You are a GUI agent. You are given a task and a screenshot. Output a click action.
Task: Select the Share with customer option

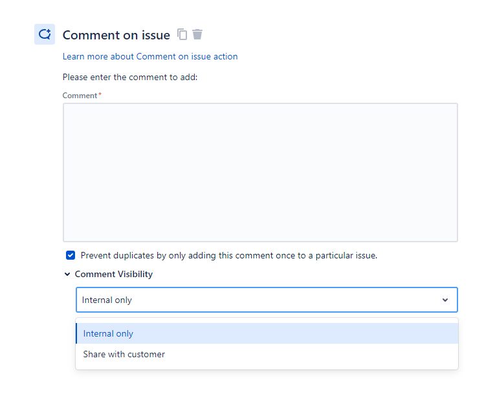pos(124,354)
